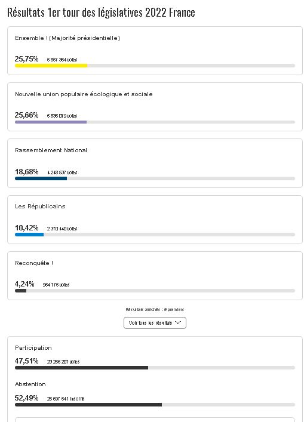304x422 pixels.
Task: Open the Rassemblement National result card
Action: pos(155,163)
